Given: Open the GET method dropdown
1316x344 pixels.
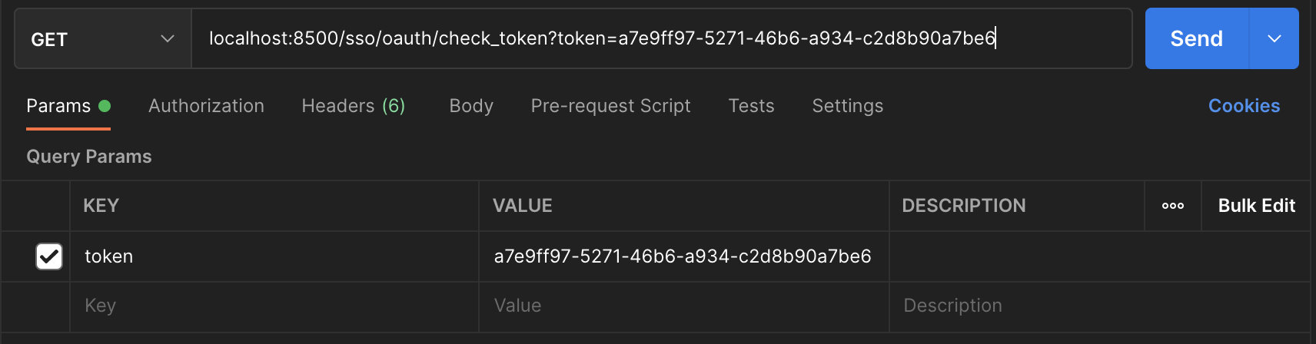Looking at the screenshot, I should coord(102,39).
